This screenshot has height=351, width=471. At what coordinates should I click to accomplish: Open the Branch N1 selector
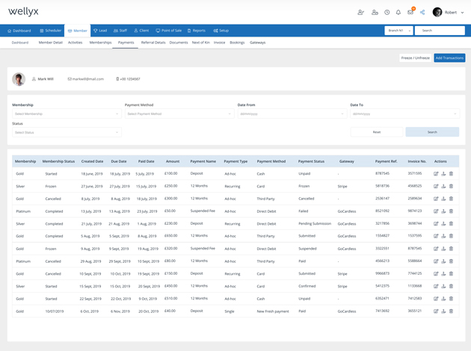click(398, 31)
